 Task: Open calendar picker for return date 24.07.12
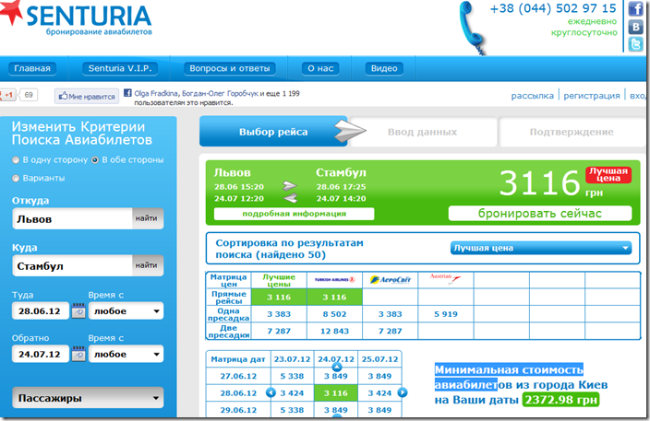[78, 354]
